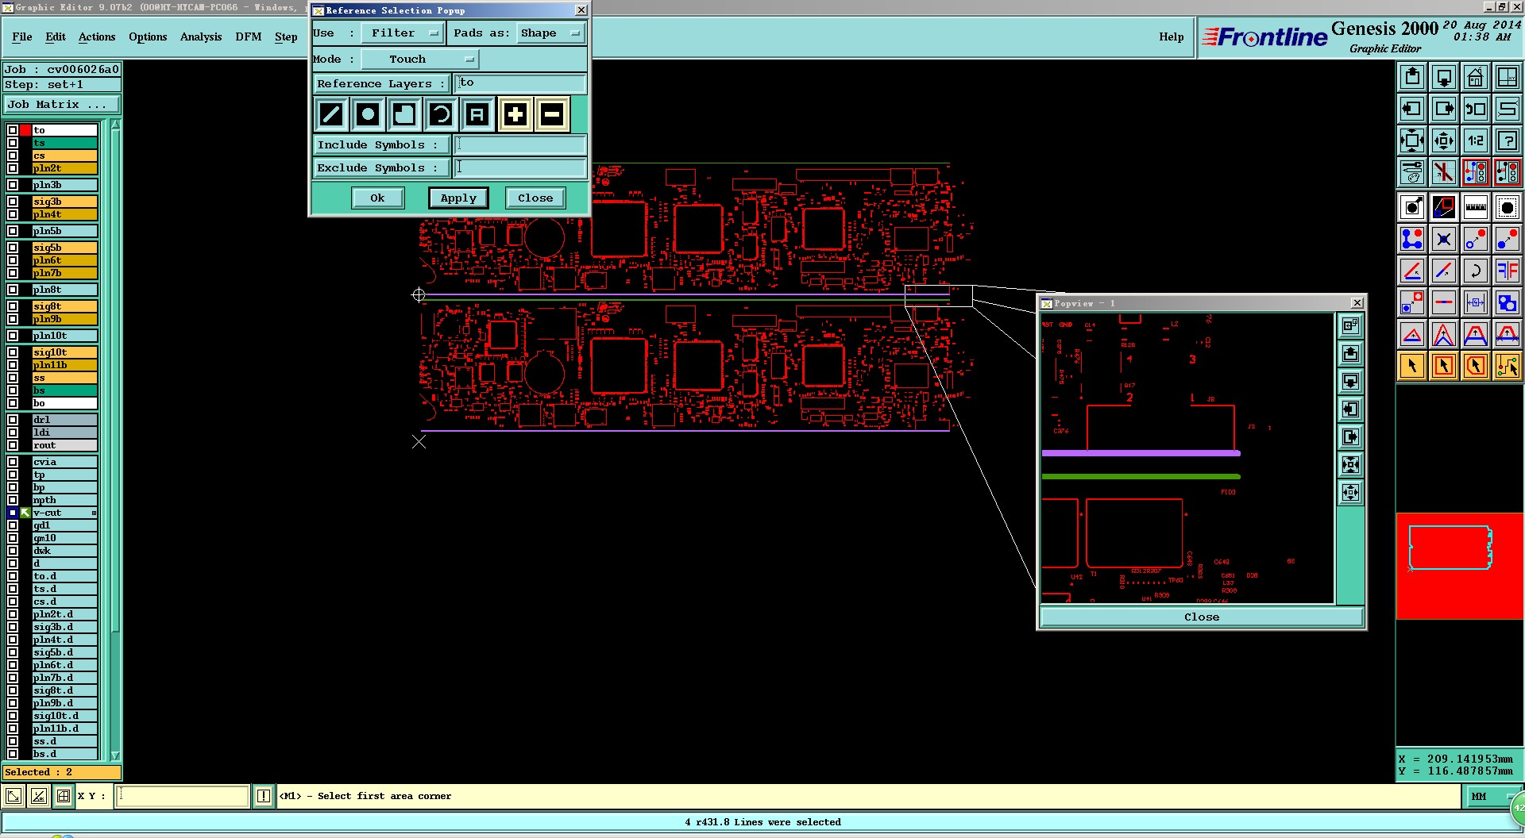Select the 'sig10t' layer name
1525x838 pixels.
click(x=65, y=352)
